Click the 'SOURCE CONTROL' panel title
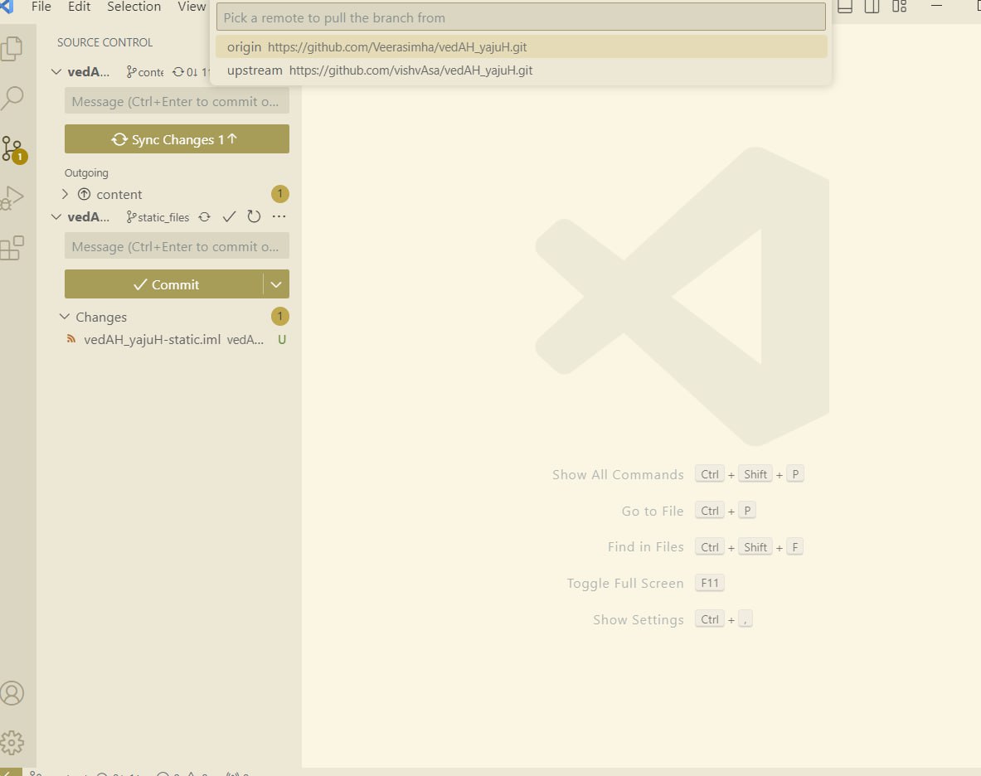 [105, 42]
